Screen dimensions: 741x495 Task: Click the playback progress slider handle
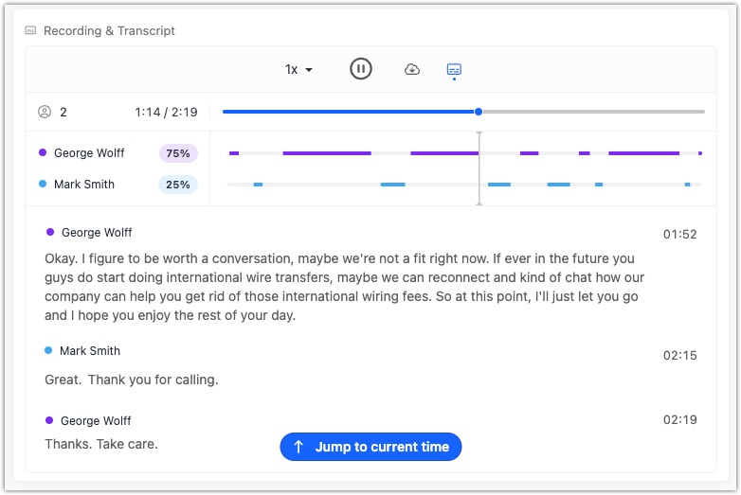tap(479, 112)
